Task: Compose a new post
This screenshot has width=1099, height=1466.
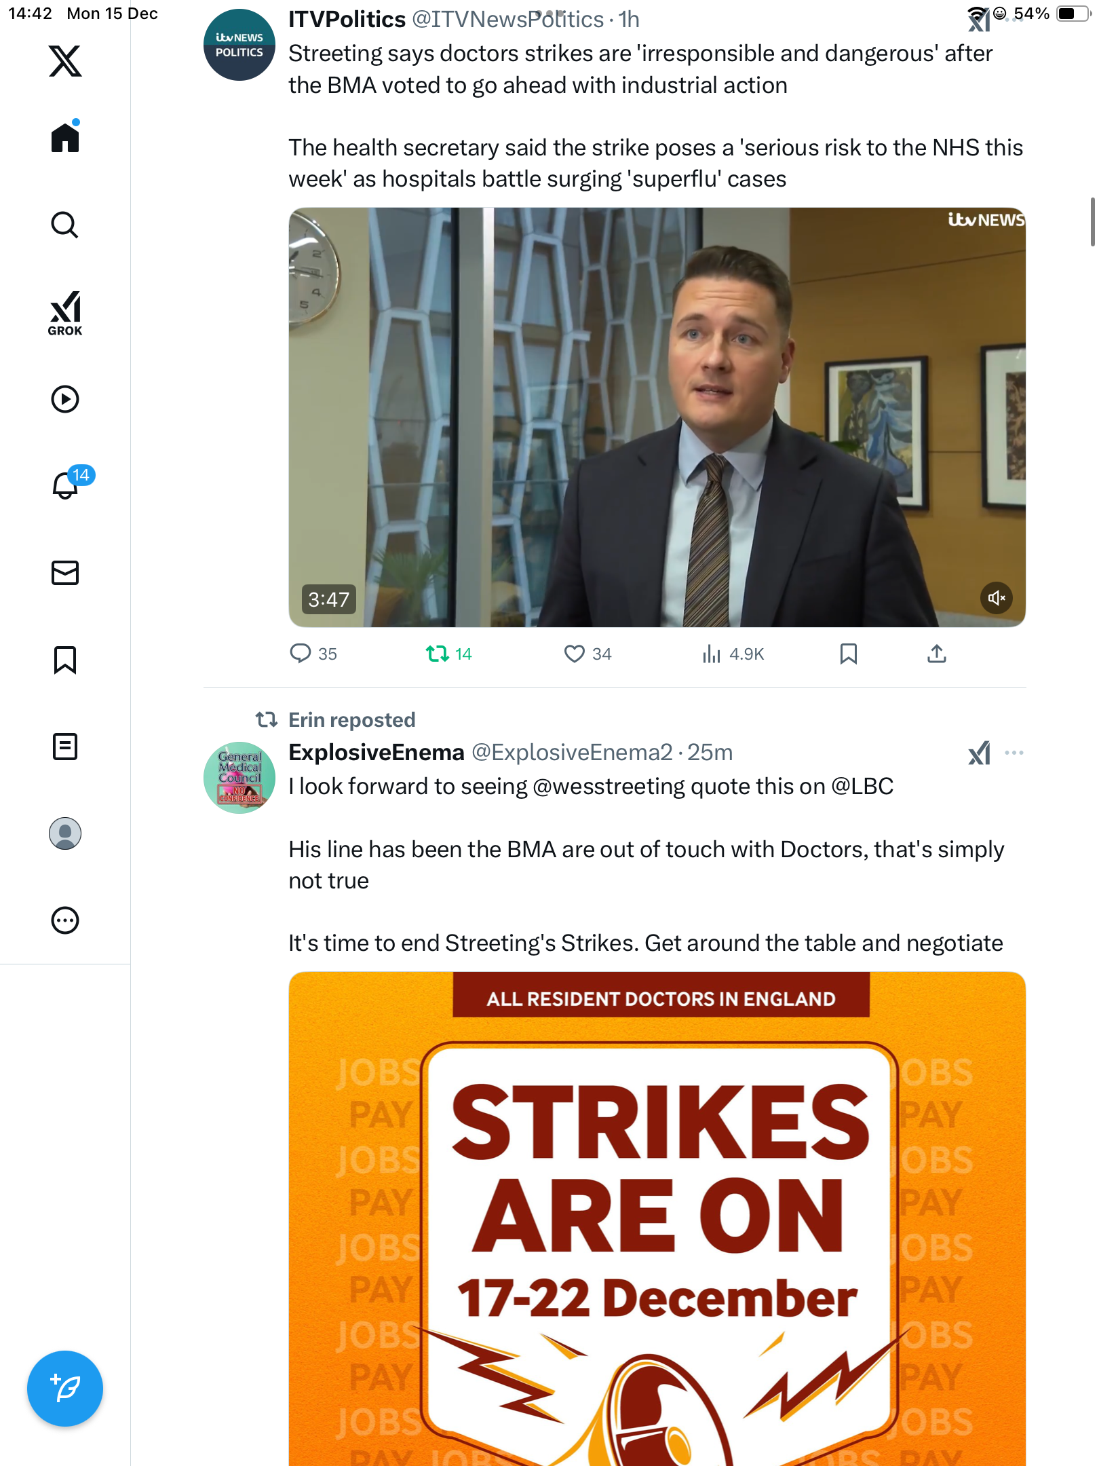Action: (x=65, y=1389)
